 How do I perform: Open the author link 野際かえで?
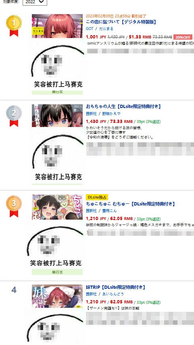[x=111, y=114]
